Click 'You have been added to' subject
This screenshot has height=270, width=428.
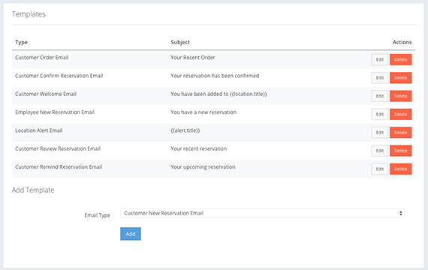219,94
